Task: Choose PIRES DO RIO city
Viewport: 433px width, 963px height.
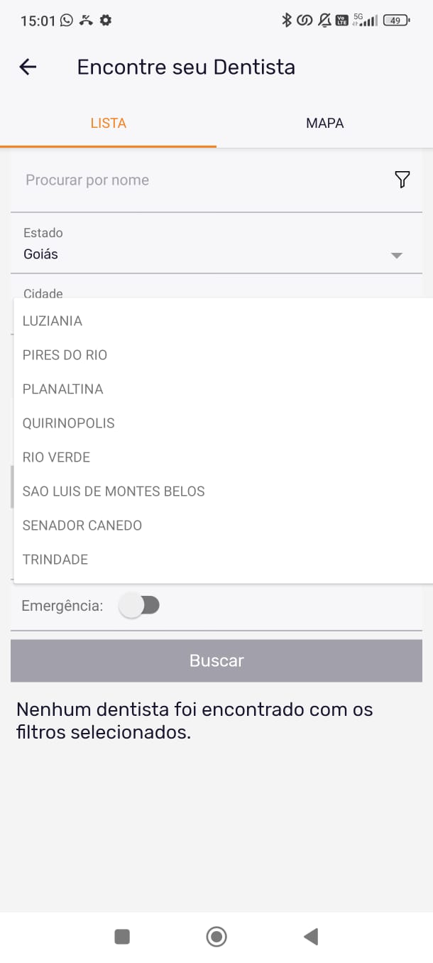Action: pyautogui.click(x=65, y=355)
